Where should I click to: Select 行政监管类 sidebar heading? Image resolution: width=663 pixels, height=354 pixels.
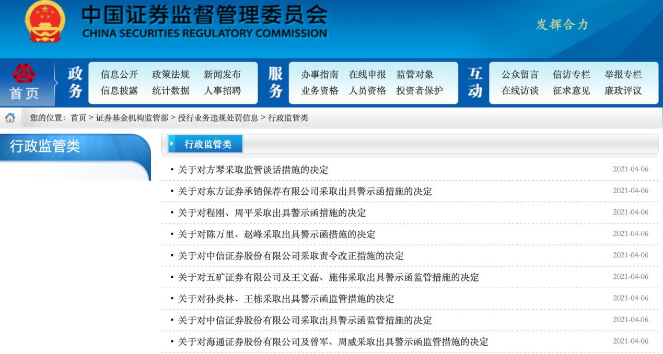point(45,146)
